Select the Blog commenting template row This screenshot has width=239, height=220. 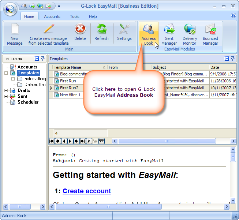coord(143,74)
